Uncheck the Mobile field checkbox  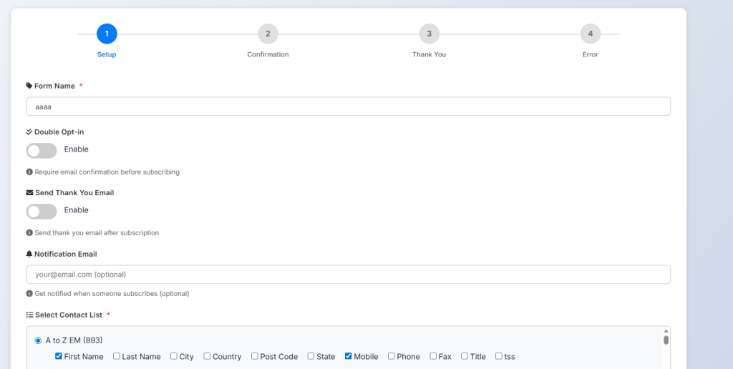(x=349, y=356)
